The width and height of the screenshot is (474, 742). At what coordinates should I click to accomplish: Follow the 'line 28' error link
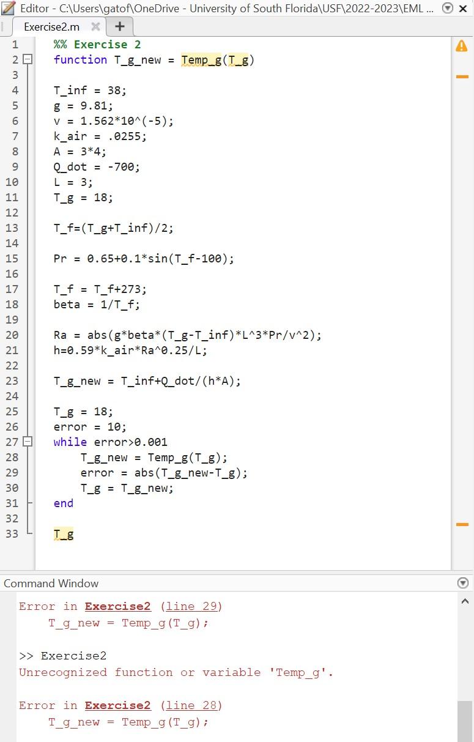click(191, 705)
